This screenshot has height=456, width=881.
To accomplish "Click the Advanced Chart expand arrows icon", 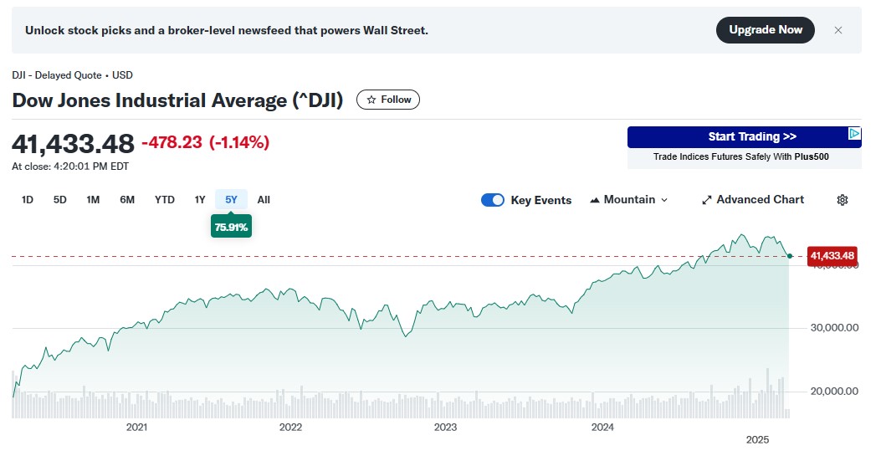I will (x=706, y=200).
